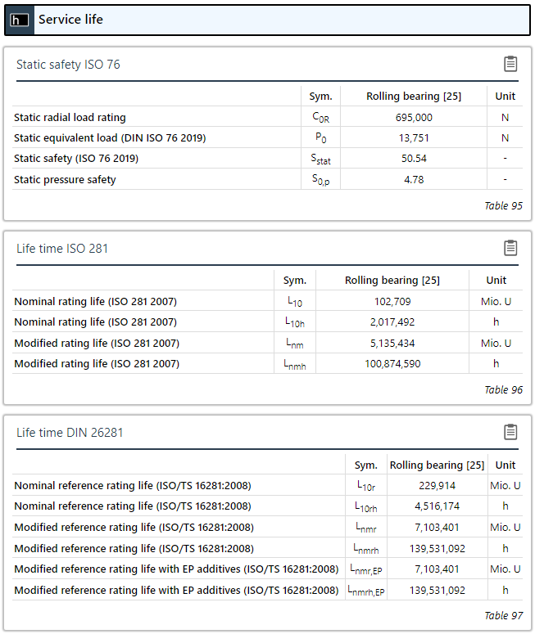
Task: Click the Table 95 caption
Action: [x=503, y=206]
